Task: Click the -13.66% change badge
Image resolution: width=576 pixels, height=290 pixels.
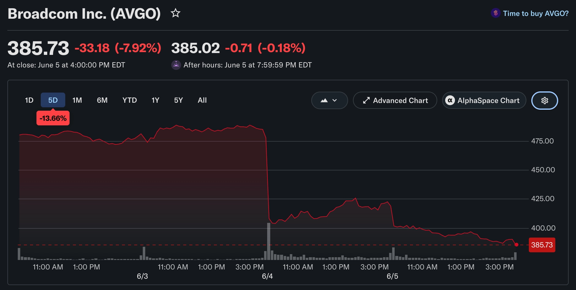Action: [x=53, y=118]
